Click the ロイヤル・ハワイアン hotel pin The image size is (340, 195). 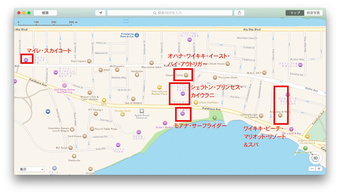pyautogui.click(x=139, y=132)
